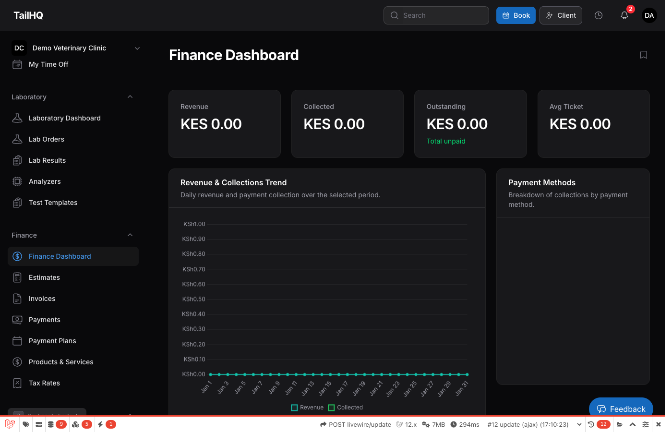The height and width of the screenshot is (432, 672).
Task: Bookmark the Finance Dashboard page
Action: click(644, 55)
